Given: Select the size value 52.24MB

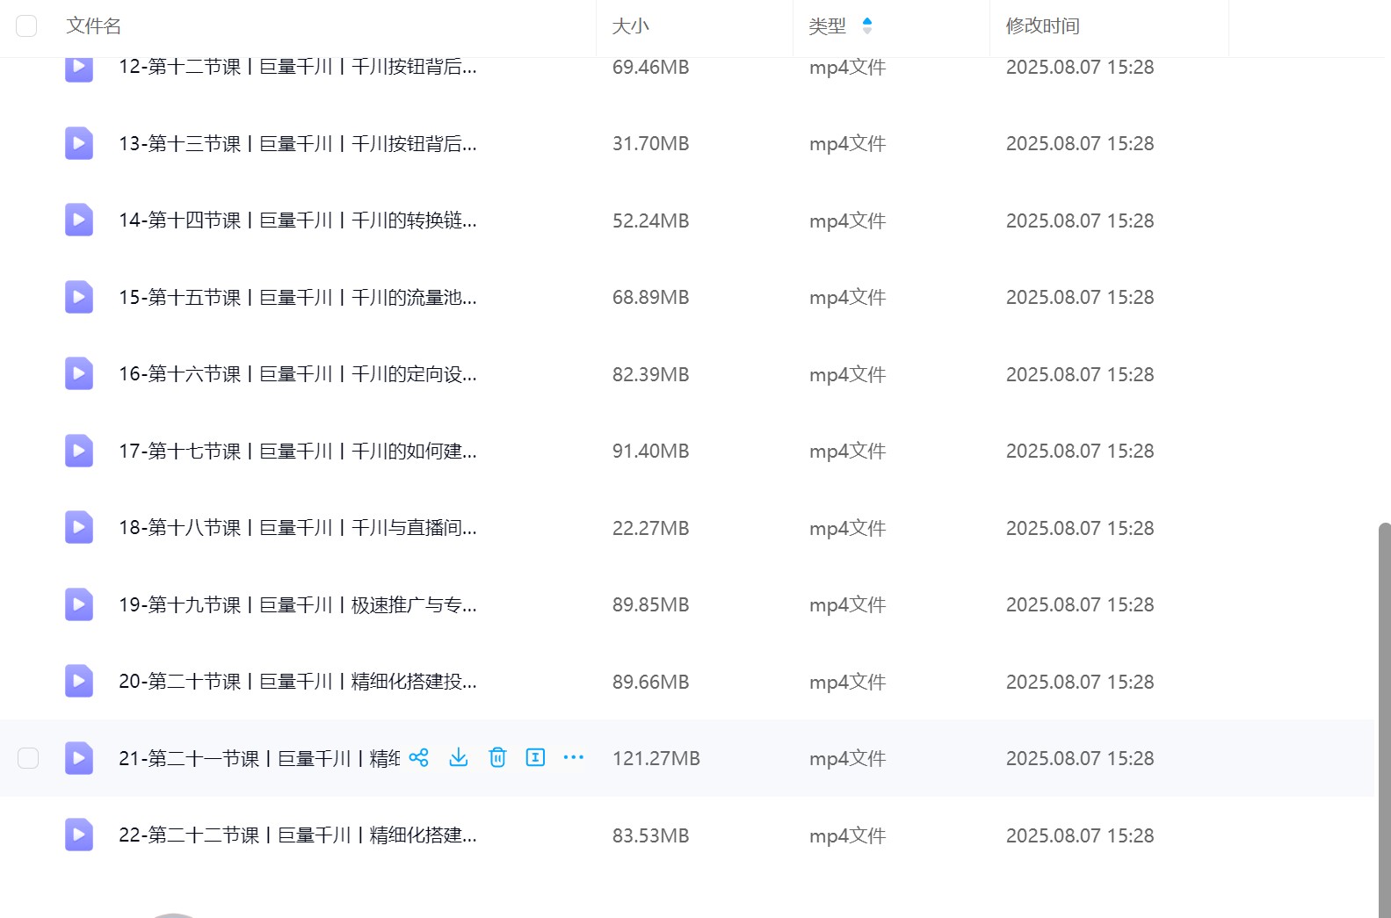Looking at the screenshot, I should pos(650,220).
